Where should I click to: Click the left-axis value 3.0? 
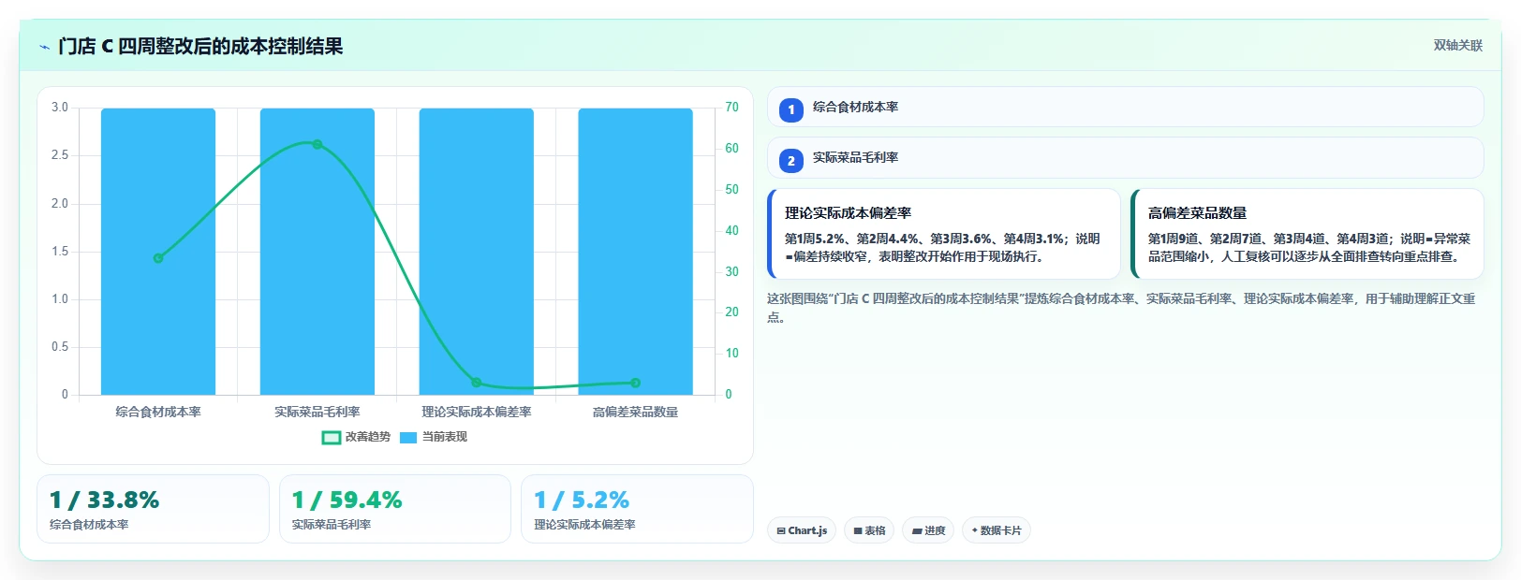click(x=60, y=108)
